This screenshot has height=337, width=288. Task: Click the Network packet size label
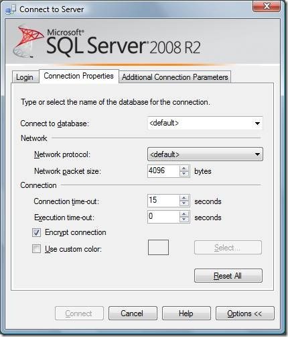pyautogui.click(x=68, y=171)
